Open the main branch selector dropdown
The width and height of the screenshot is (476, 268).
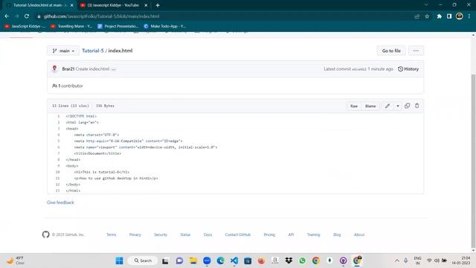63,51
